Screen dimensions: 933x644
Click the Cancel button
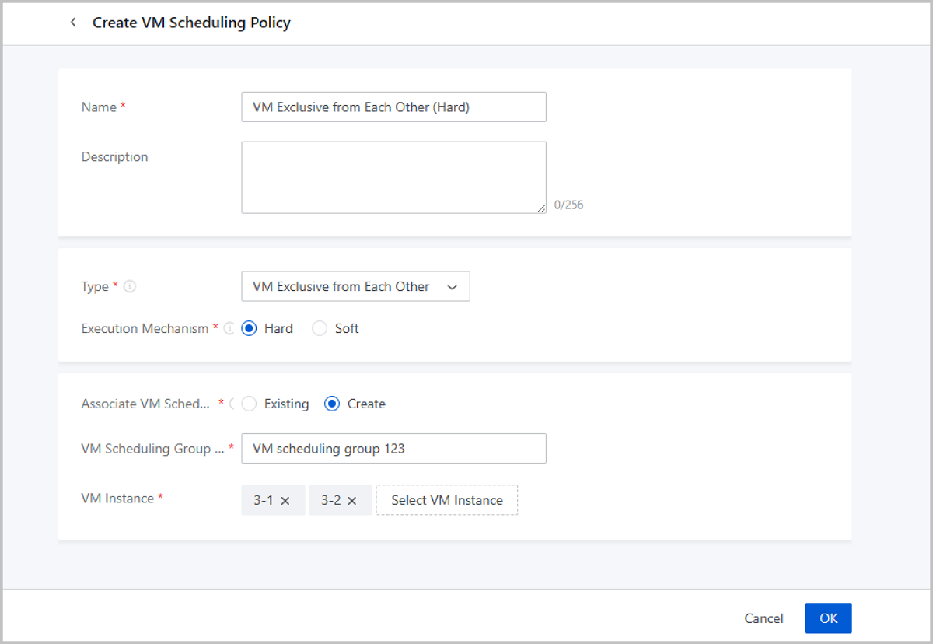[764, 618]
